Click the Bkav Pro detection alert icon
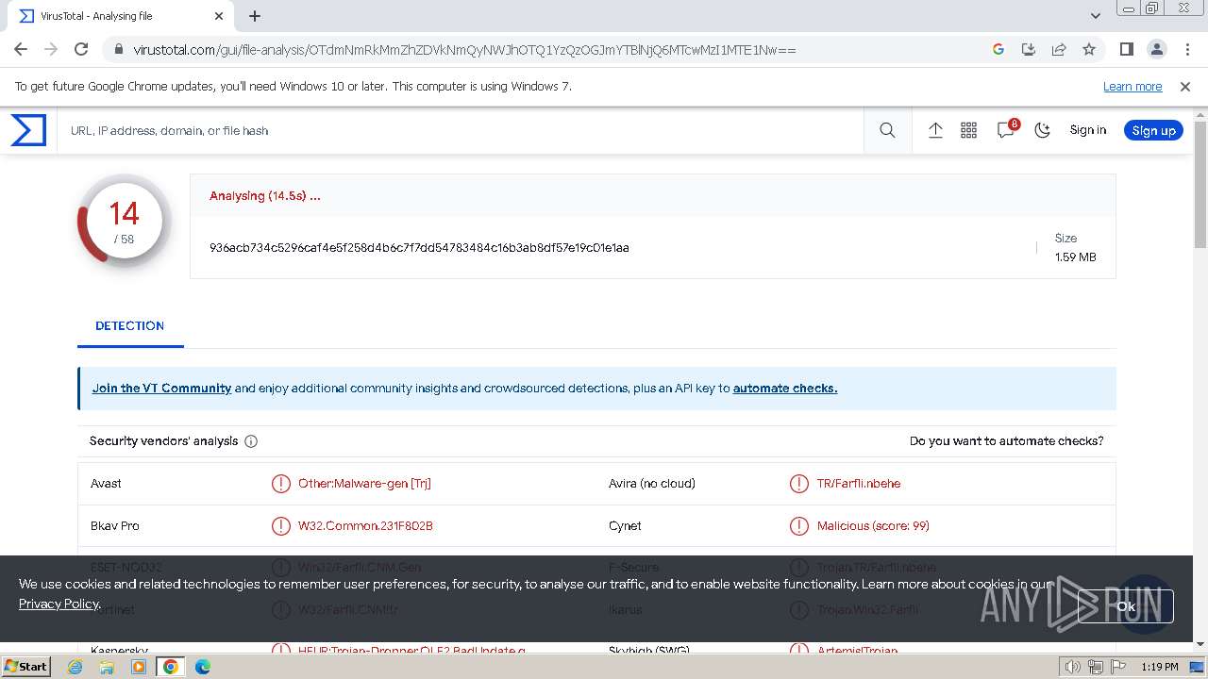 (281, 526)
